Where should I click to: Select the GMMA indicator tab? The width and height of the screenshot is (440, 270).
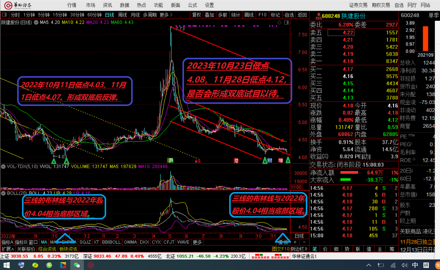click(130, 242)
